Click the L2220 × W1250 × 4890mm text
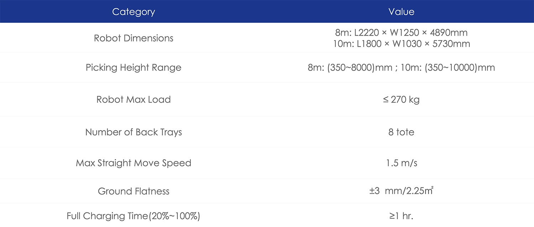This screenshot has height=227, width=534. point(411,32)
